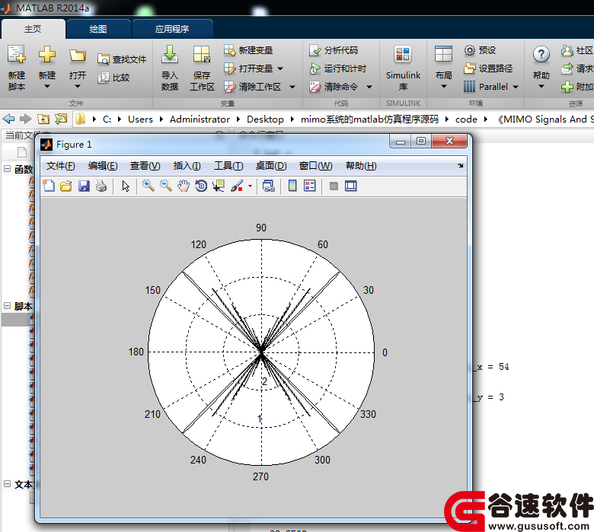Open the yellow-plus New dropdown button
The width and height of the screenshot is (594, 532).
pos(47,68)
